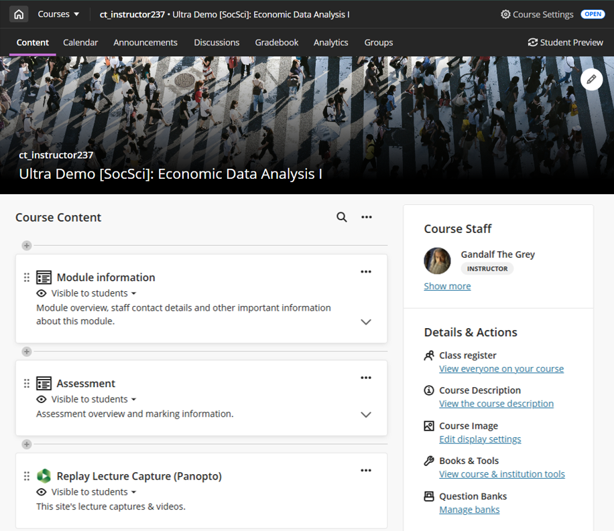Click plus icon above Module information
614x531 pixels.
[27, 246]
